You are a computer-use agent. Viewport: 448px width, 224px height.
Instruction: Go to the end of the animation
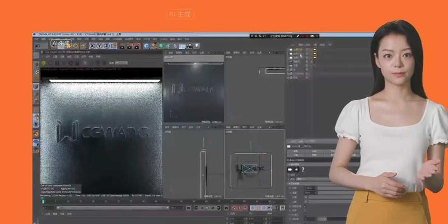(x=226, y=208)
